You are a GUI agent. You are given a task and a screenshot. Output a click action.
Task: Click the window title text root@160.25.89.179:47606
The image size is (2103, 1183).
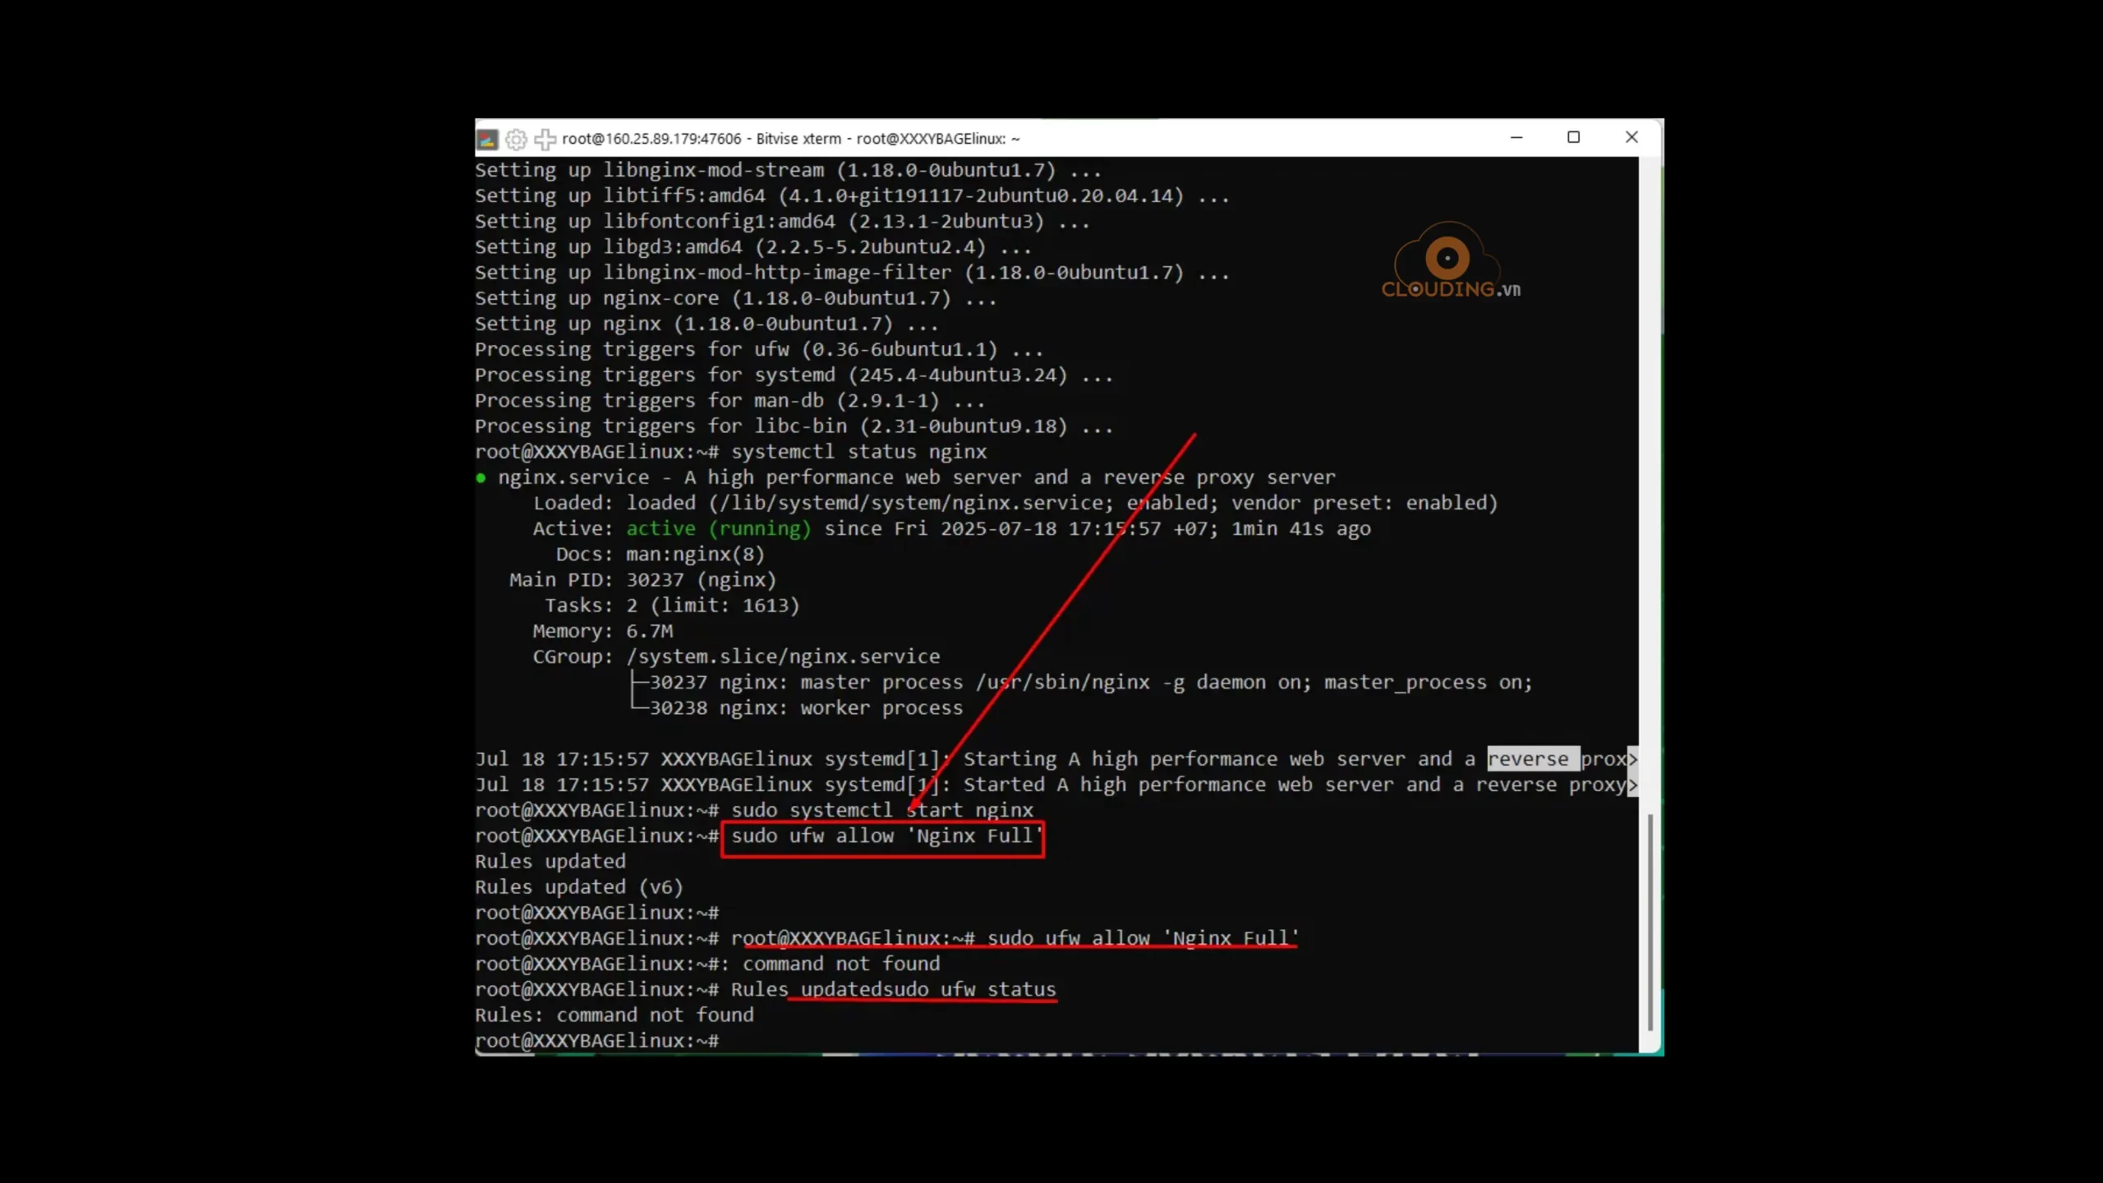point(651,139)
